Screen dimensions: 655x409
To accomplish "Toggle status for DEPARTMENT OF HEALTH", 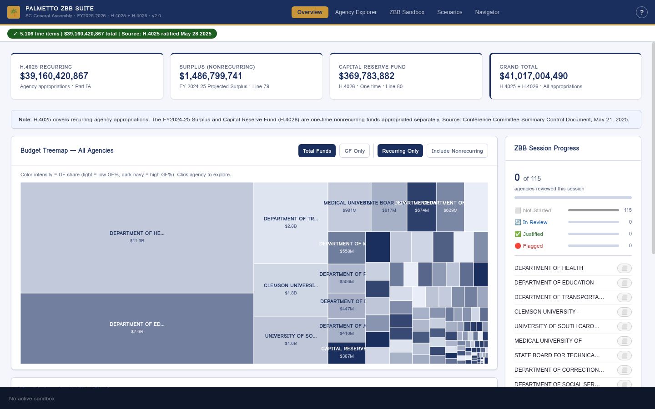I will (x=625, y=268).
